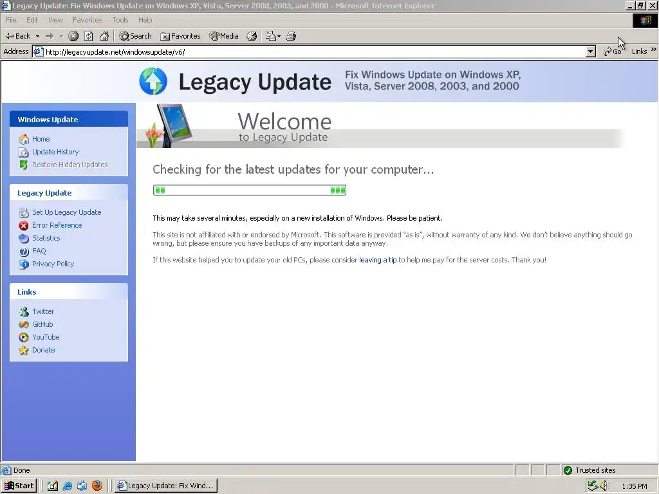Click the volume speaker tray icon

point(604,486)
